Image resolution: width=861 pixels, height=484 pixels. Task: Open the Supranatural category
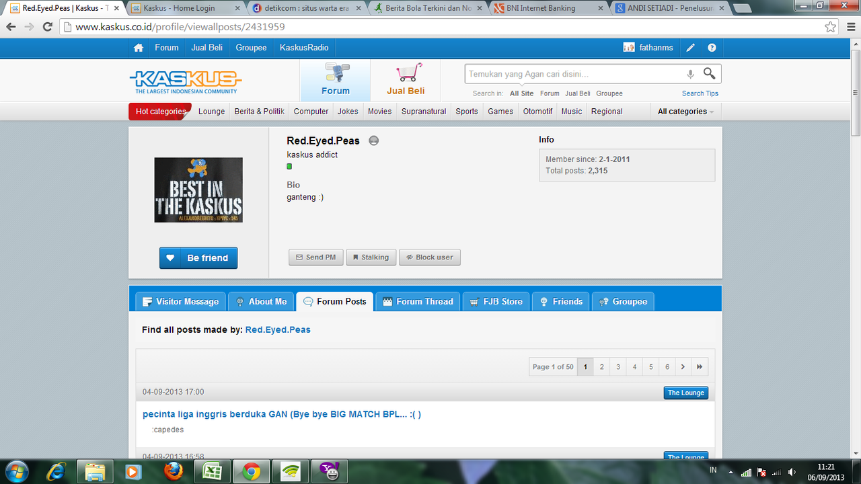point(424,112)
